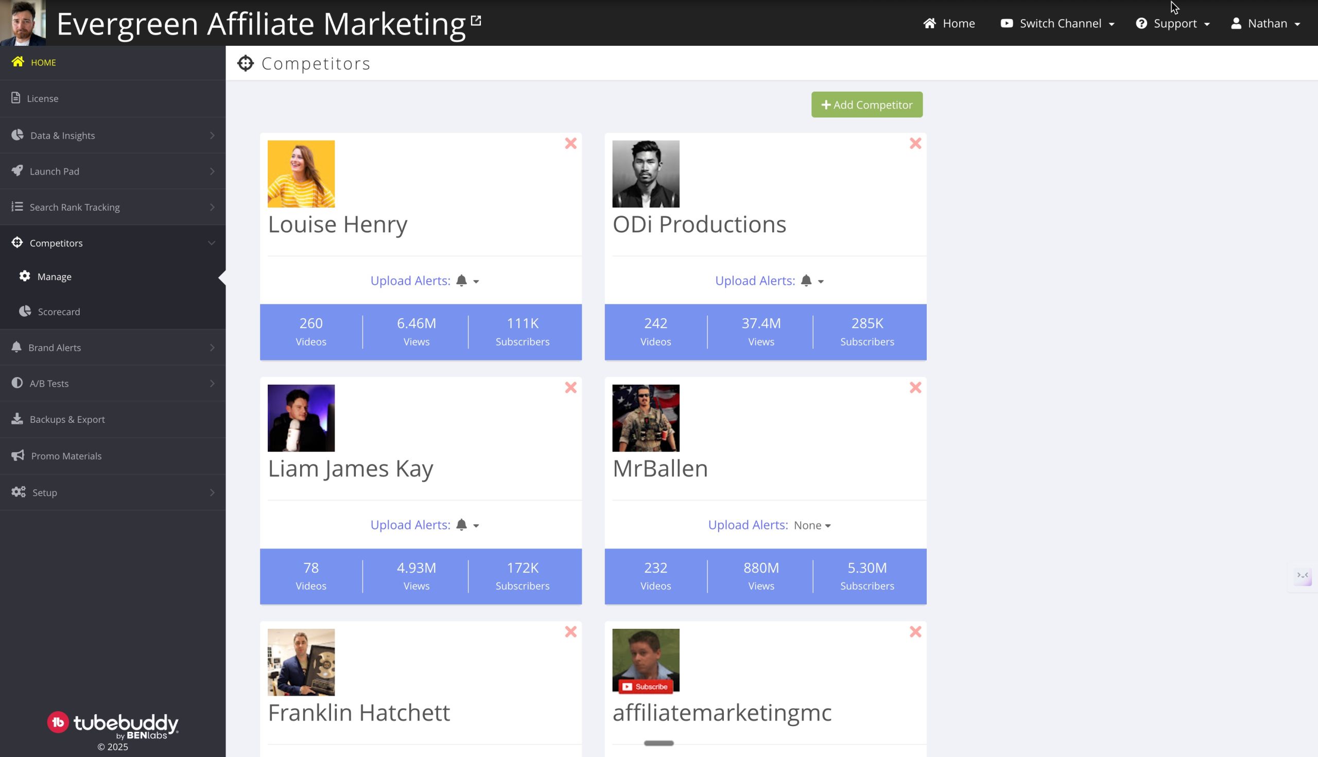
Task: Switch to the Scorecard section
Action: click(59, 311)
